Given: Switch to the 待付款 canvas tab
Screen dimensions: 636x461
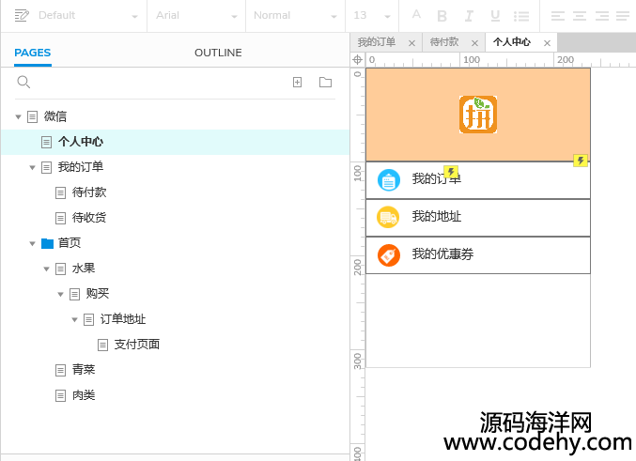Looking at the screenshot, I should [x=444, y=42].
